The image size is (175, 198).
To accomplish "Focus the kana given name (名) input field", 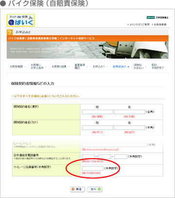I will [129, 128].
